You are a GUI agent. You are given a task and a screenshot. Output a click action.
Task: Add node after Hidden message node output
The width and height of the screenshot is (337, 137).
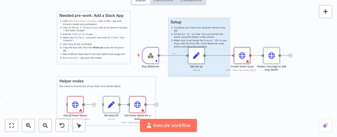[x=291, y=56]
